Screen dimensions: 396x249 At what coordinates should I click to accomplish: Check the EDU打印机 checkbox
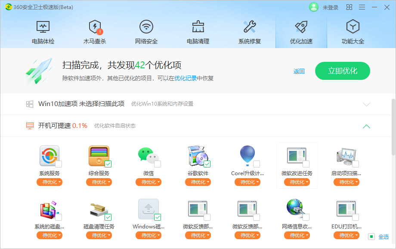[x=356, y=217]
